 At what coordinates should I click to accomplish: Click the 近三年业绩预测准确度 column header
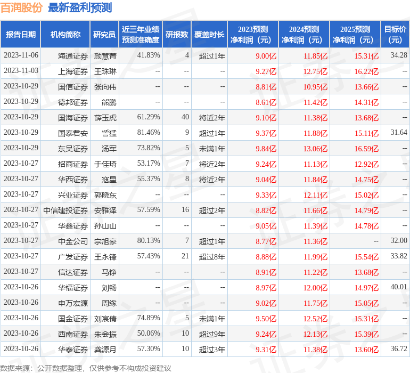pos(141,34)
